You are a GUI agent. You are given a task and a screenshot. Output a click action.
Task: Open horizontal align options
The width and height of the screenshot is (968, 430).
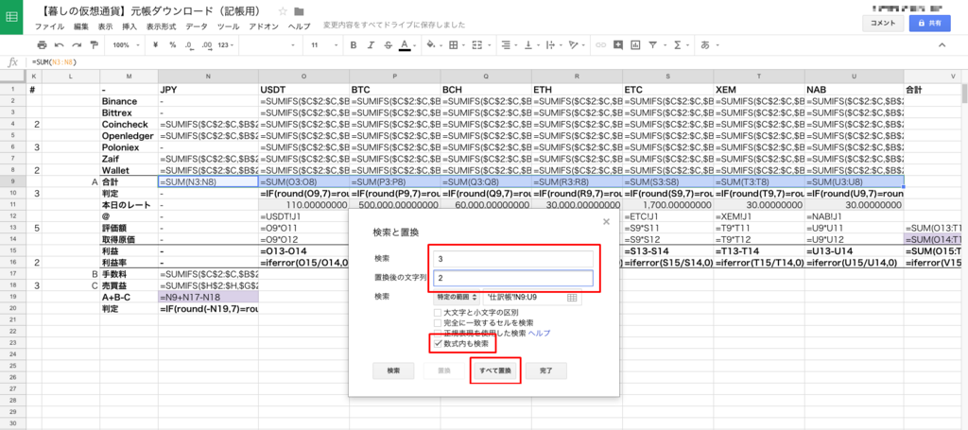coord(509,45)
